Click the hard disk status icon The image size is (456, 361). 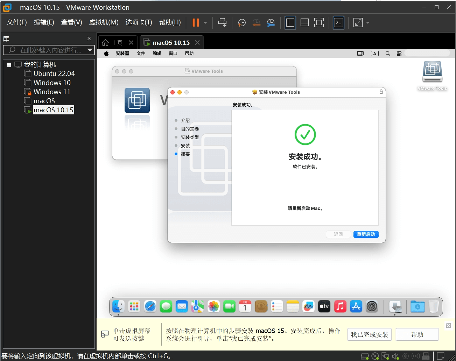[365, 356]
